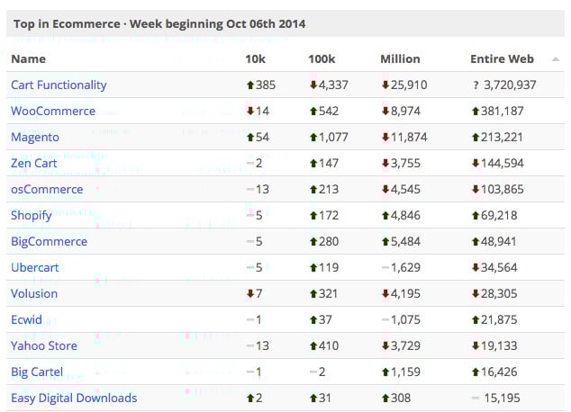Open the Ecwid link
The height and width of the screenshot is (412, 571).
pyautogui.click(x=27, y=319)
